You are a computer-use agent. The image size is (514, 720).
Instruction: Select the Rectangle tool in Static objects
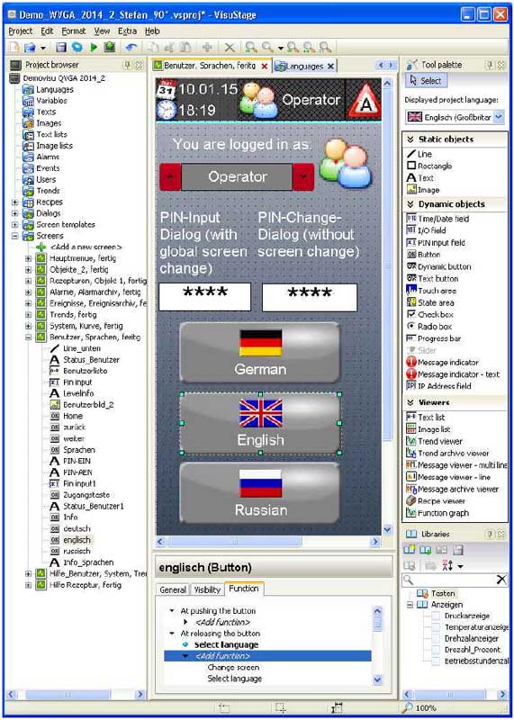pos(428,166)
